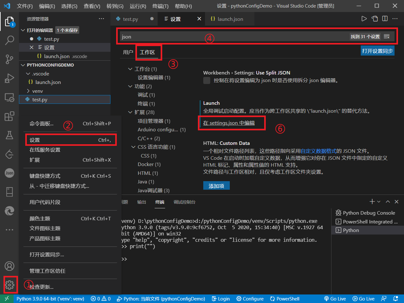Open launch.json in the explorer tree

[48, 82]
